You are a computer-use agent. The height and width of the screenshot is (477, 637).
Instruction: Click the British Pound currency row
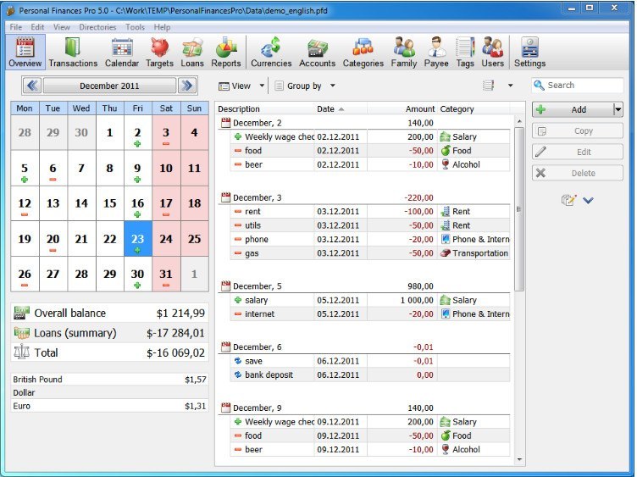pyautogui.click(x=109, y=379)
